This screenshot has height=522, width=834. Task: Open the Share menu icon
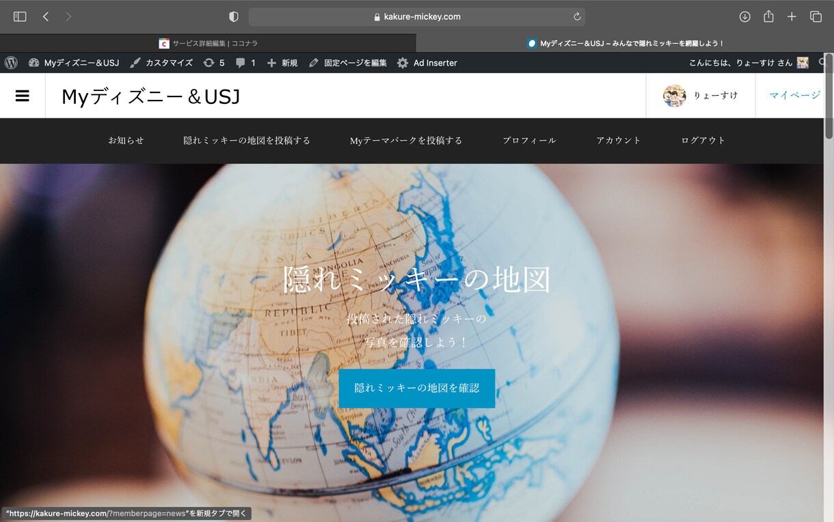pyautogui.click(x=768, y=16)
